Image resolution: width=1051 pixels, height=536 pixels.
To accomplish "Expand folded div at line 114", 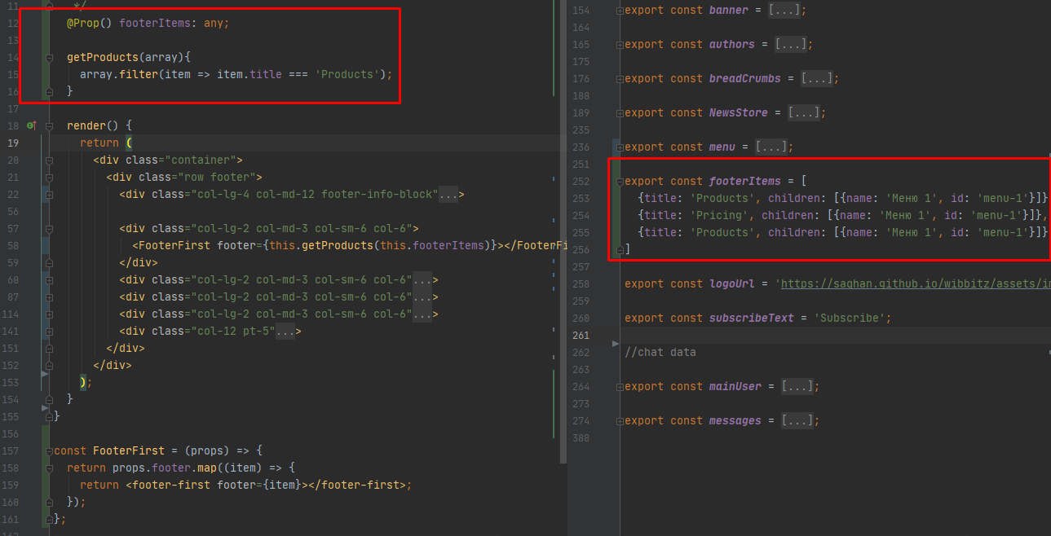I will pyautogui.click(x=49, y=314).
